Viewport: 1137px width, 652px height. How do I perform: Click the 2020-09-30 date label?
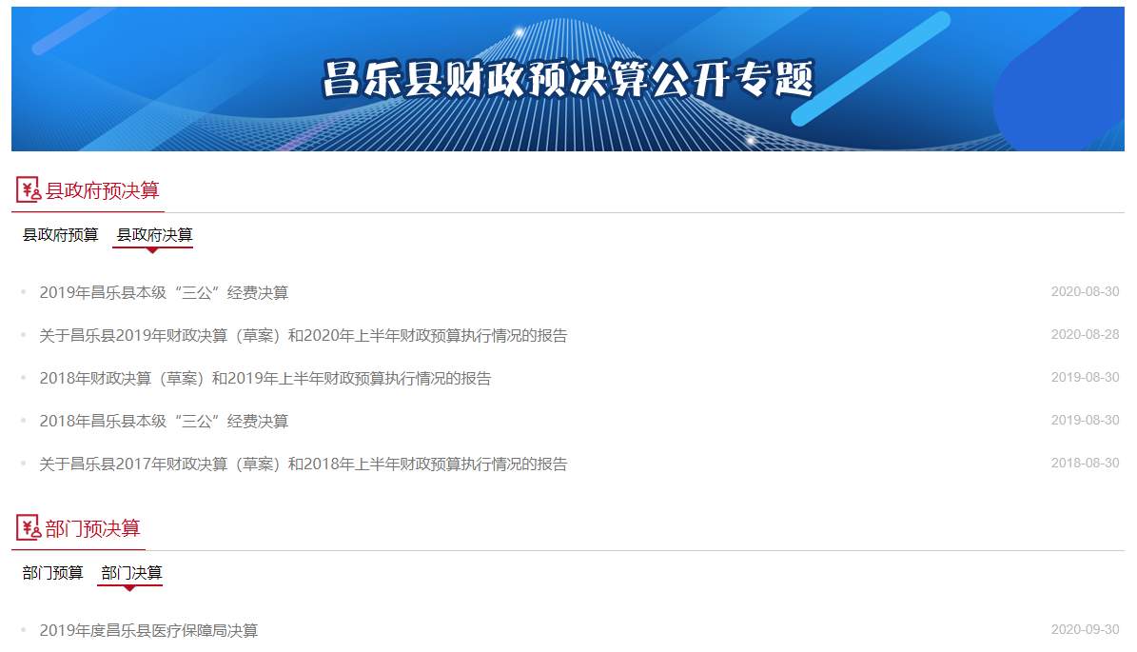tap(1085, 630)
